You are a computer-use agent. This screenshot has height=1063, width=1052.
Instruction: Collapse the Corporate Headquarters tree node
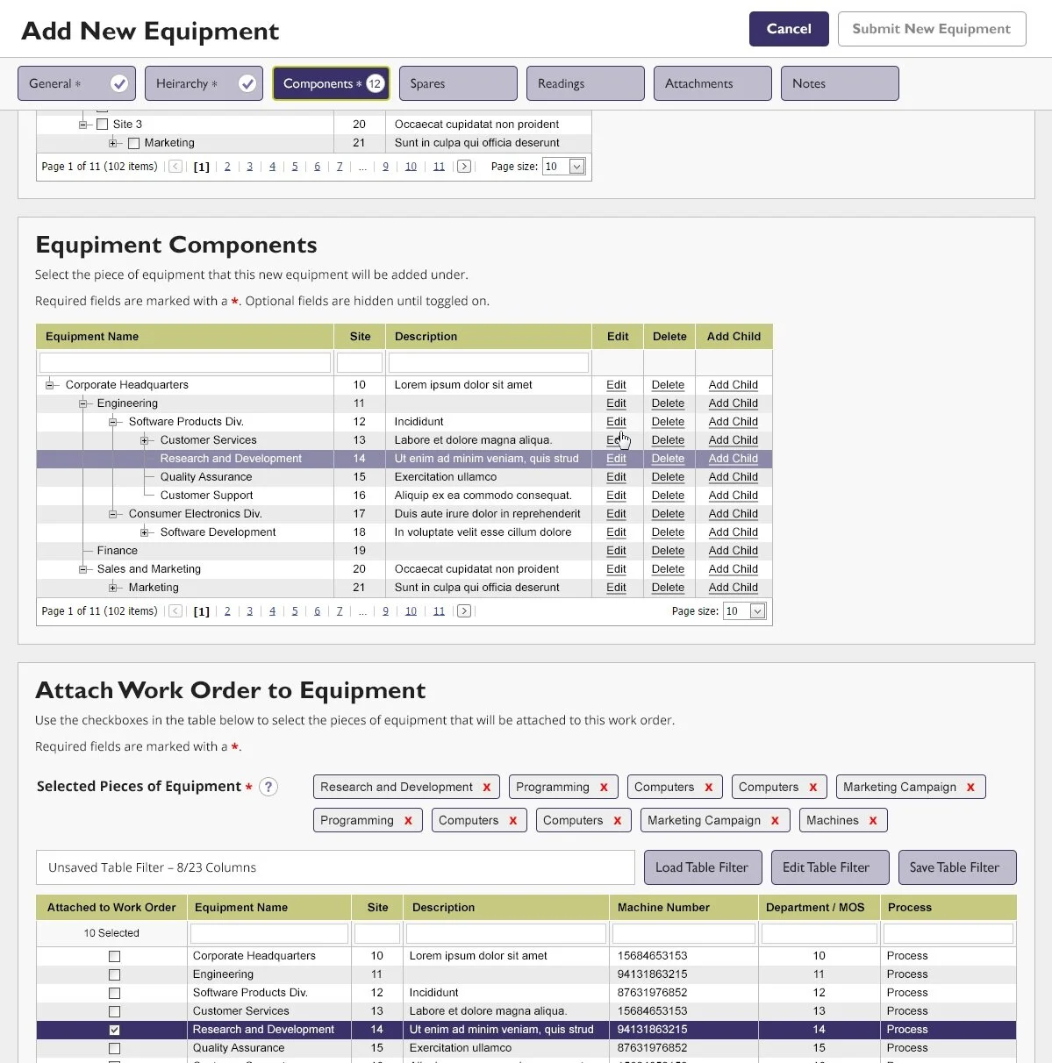[50, 385]
